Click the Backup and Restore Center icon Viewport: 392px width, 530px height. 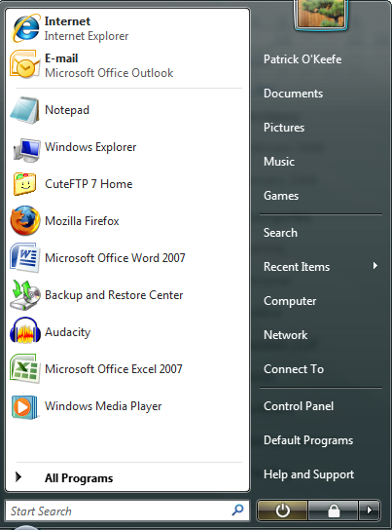point(24,295)
